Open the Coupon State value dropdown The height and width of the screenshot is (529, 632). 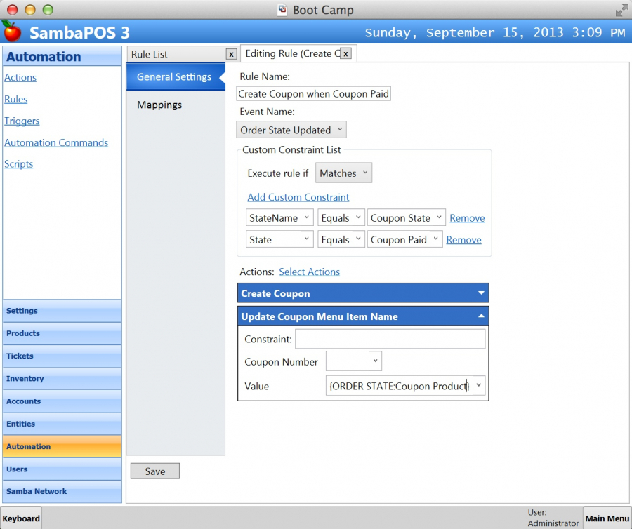(x=407, y=218)
